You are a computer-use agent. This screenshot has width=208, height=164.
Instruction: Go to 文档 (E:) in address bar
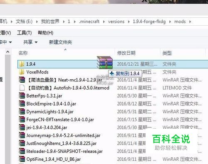click(x=24, y=22)
